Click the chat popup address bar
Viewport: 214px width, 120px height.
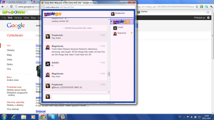[88, 7]
